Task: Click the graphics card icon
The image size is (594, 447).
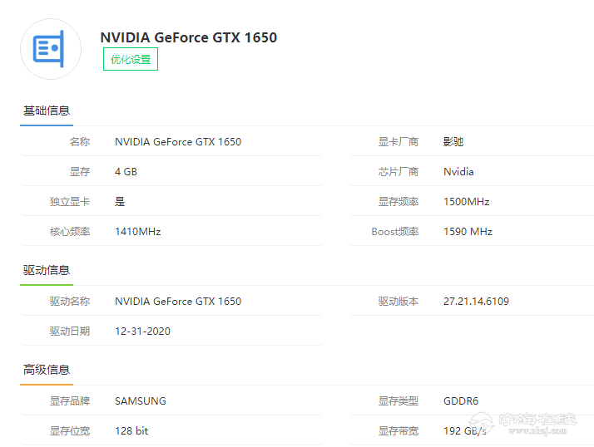Action: coord(51,49)
